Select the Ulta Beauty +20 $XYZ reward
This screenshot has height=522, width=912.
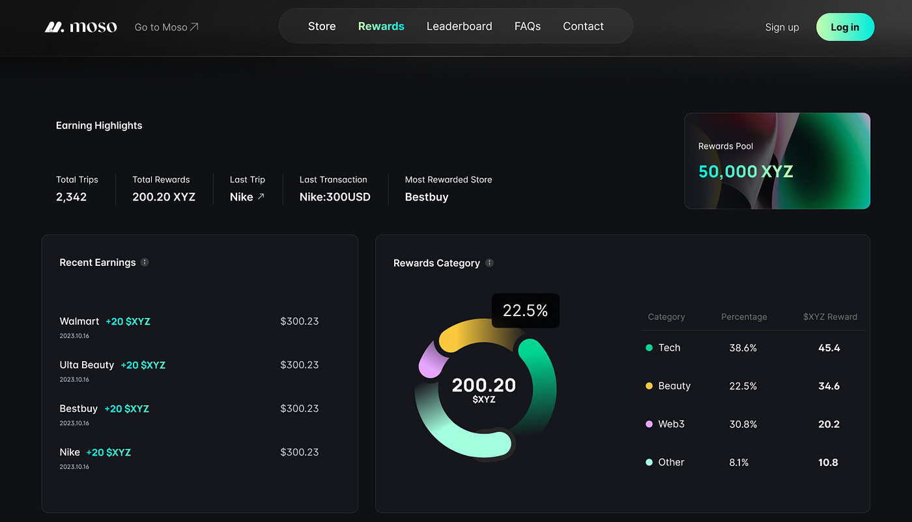coord(143,365)
